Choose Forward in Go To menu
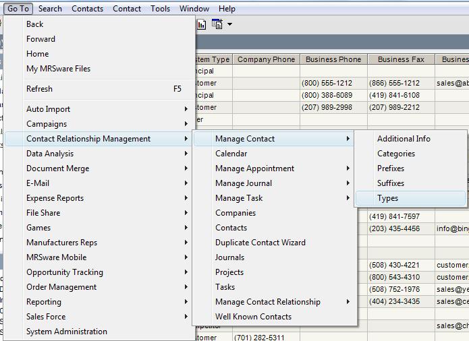This screenshot has height=341, width=469. pyautogui.click(x=100, y=39)
